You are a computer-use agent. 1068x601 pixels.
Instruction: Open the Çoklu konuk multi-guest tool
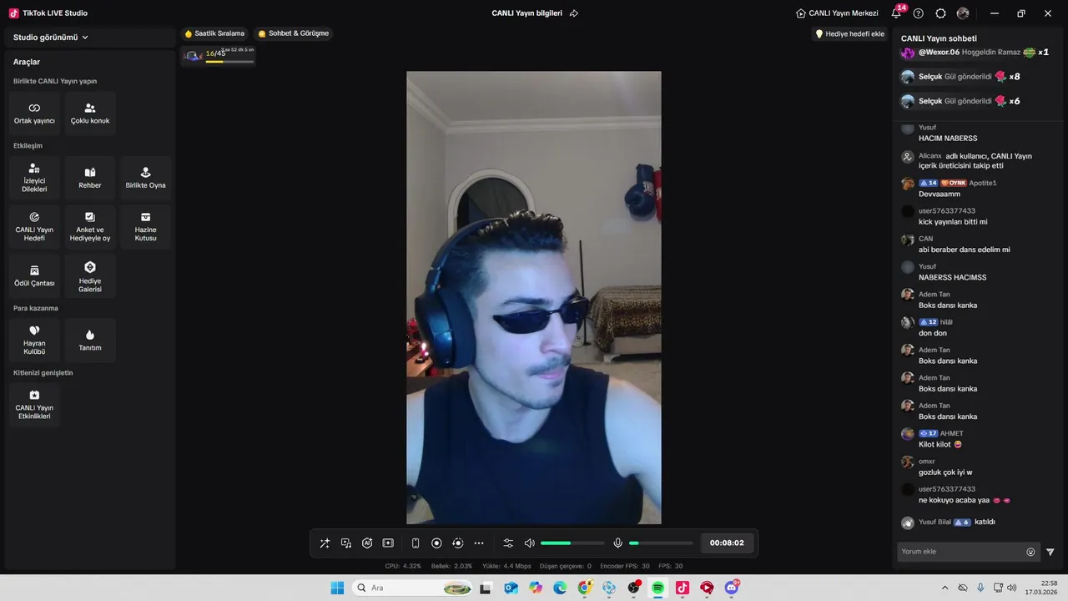tap(90, 114)
